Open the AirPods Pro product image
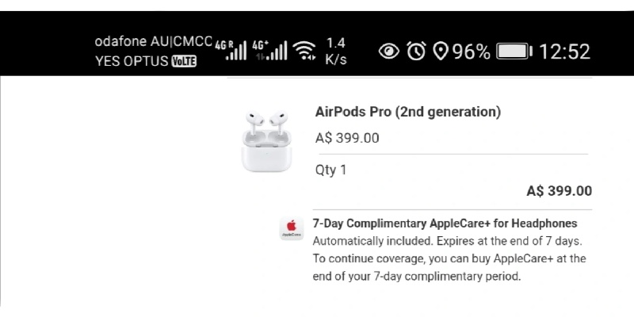This screenshot has height=317, width=634. pos(266,141)
